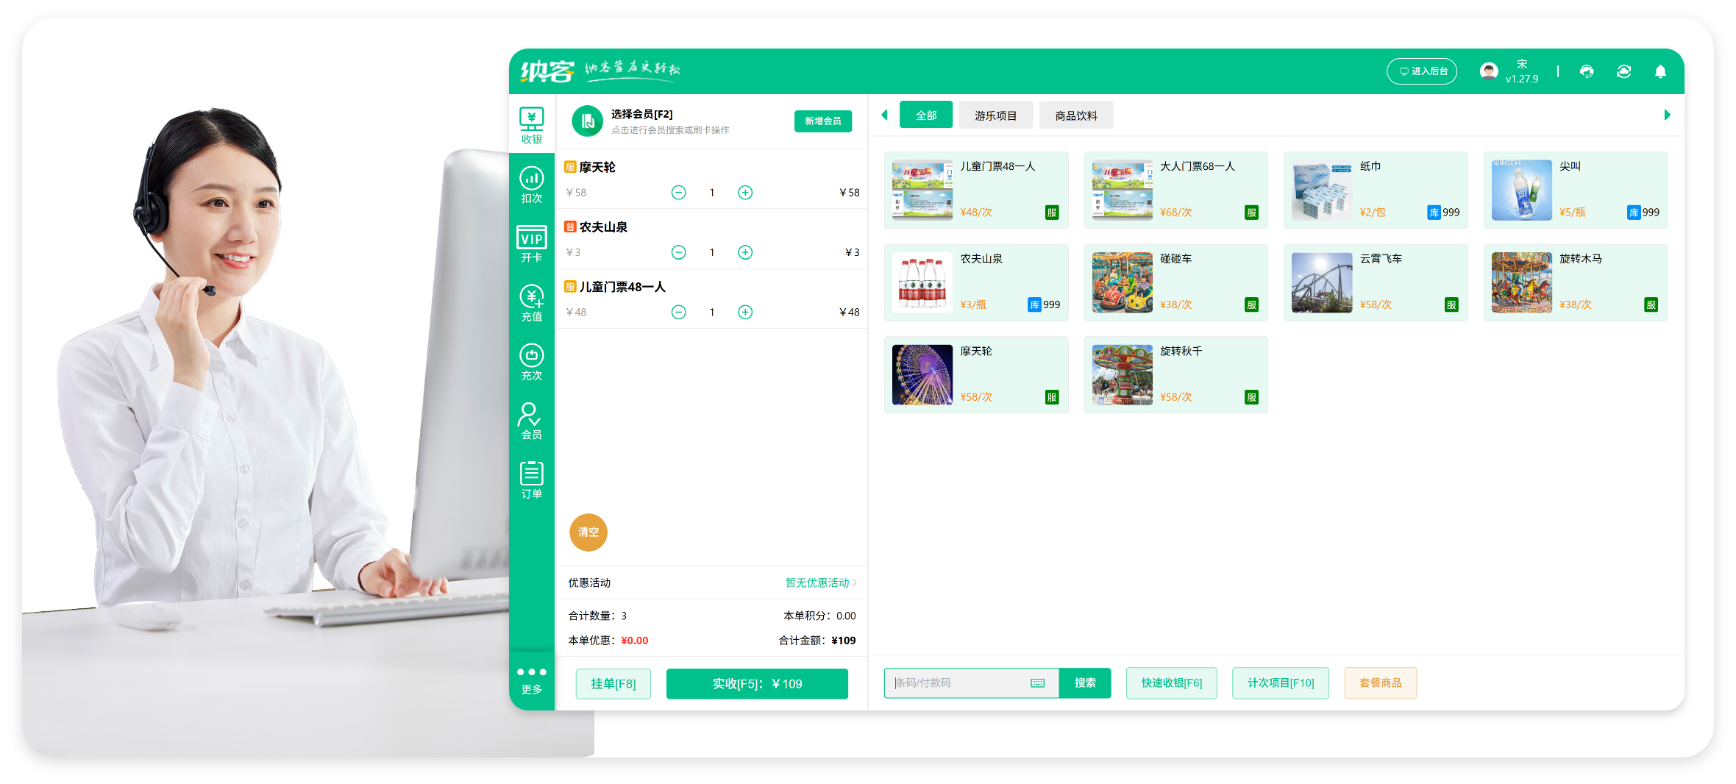Open the 收银 cashier sidebar icon
1736x784 pixels.
pos(531,125)
